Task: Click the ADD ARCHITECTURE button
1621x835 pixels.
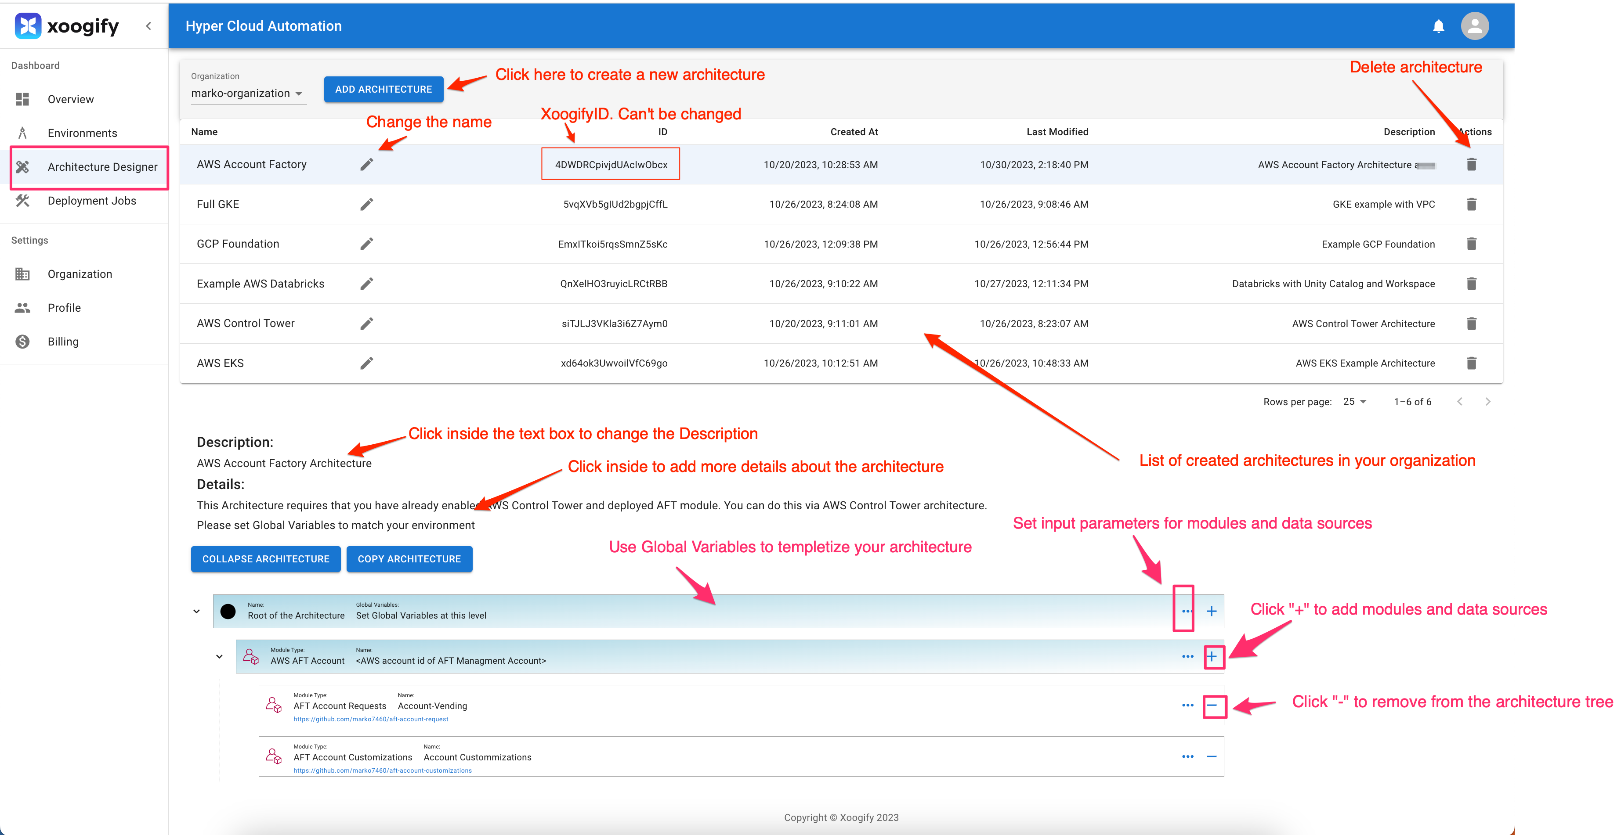Action: [x=383, y=89]
